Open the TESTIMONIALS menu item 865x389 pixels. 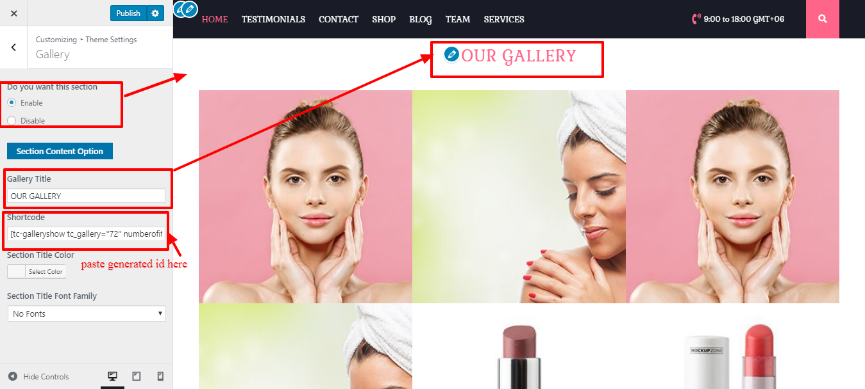[x=273, y=19]
